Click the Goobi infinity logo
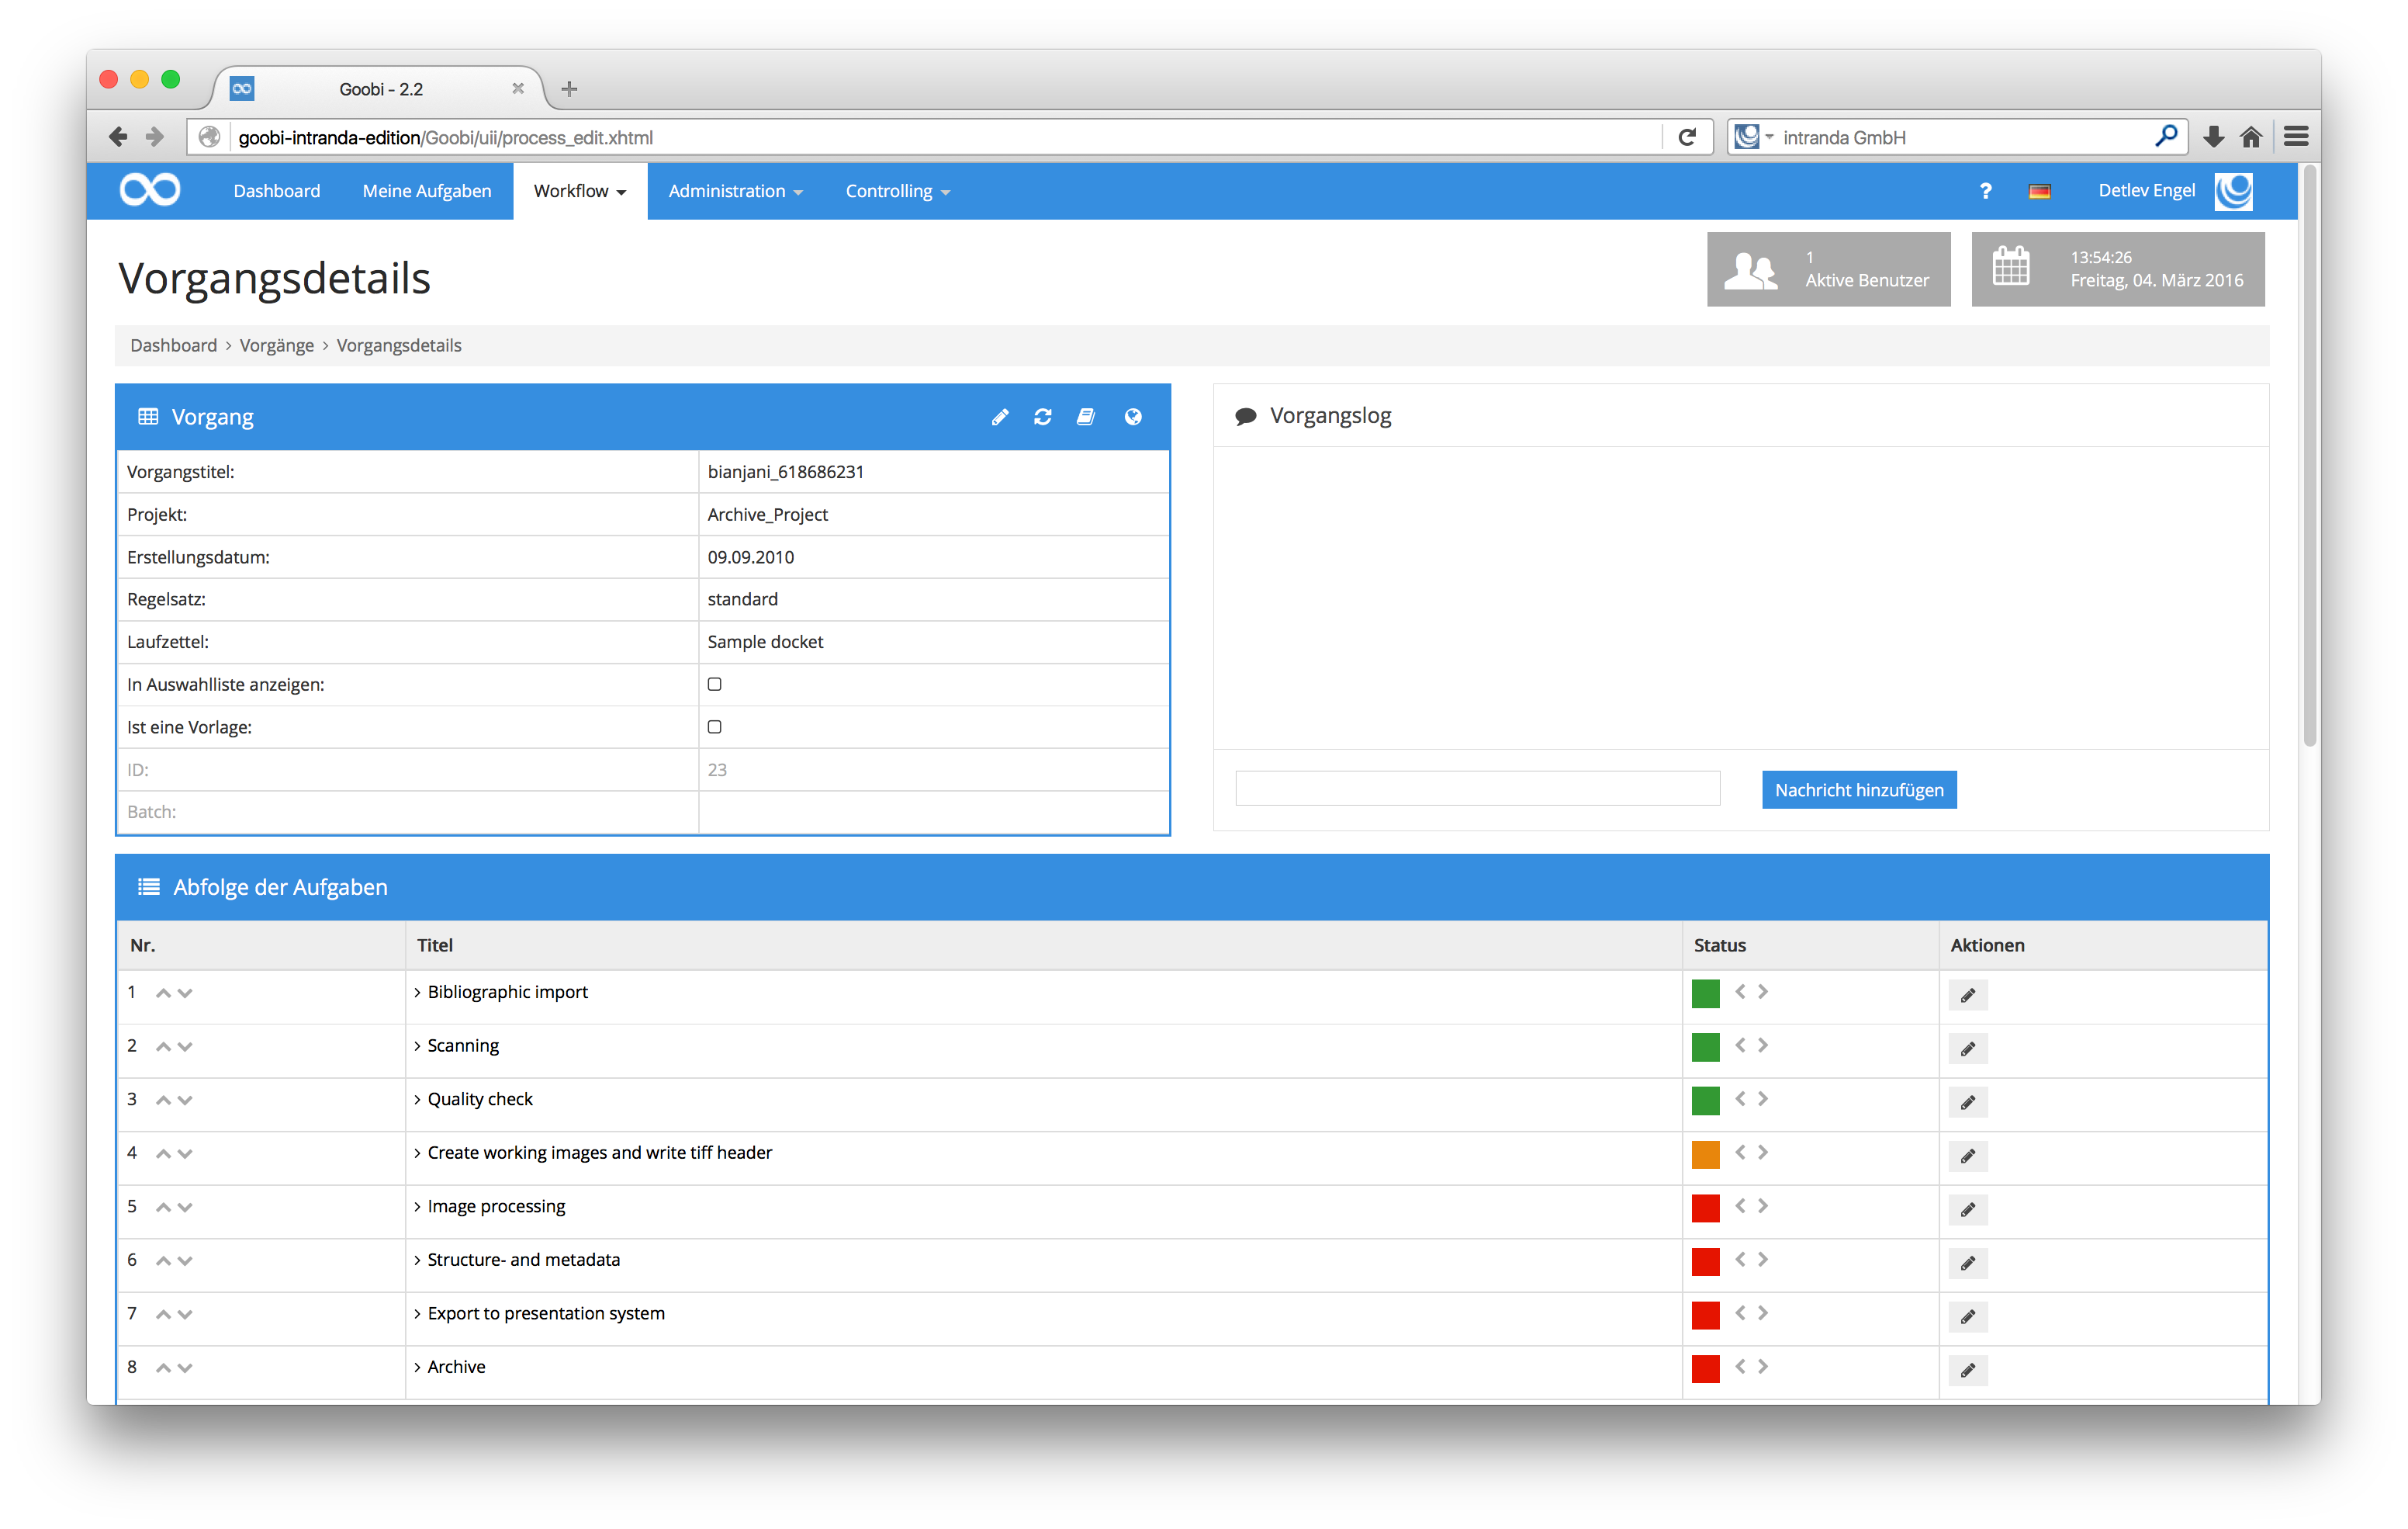 point(150,190)
